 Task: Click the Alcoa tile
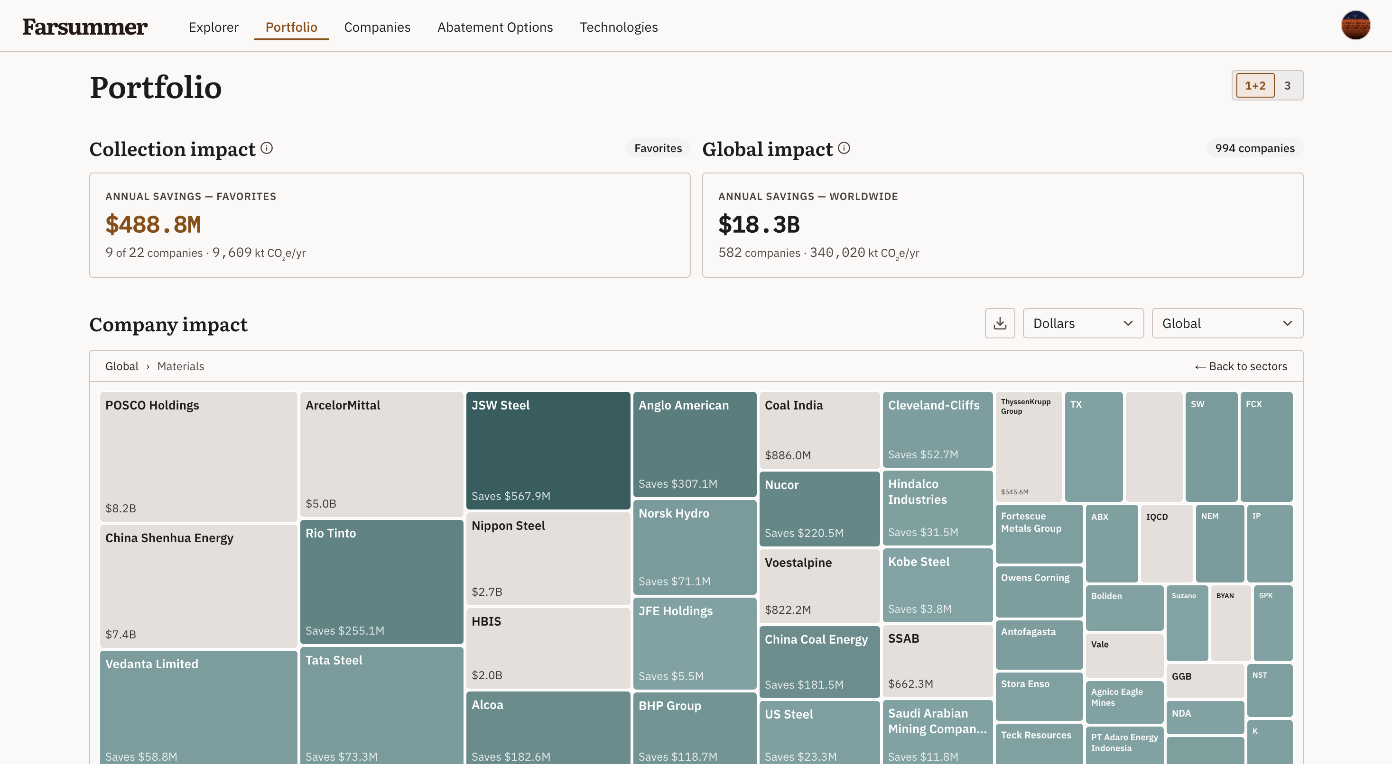548,728
